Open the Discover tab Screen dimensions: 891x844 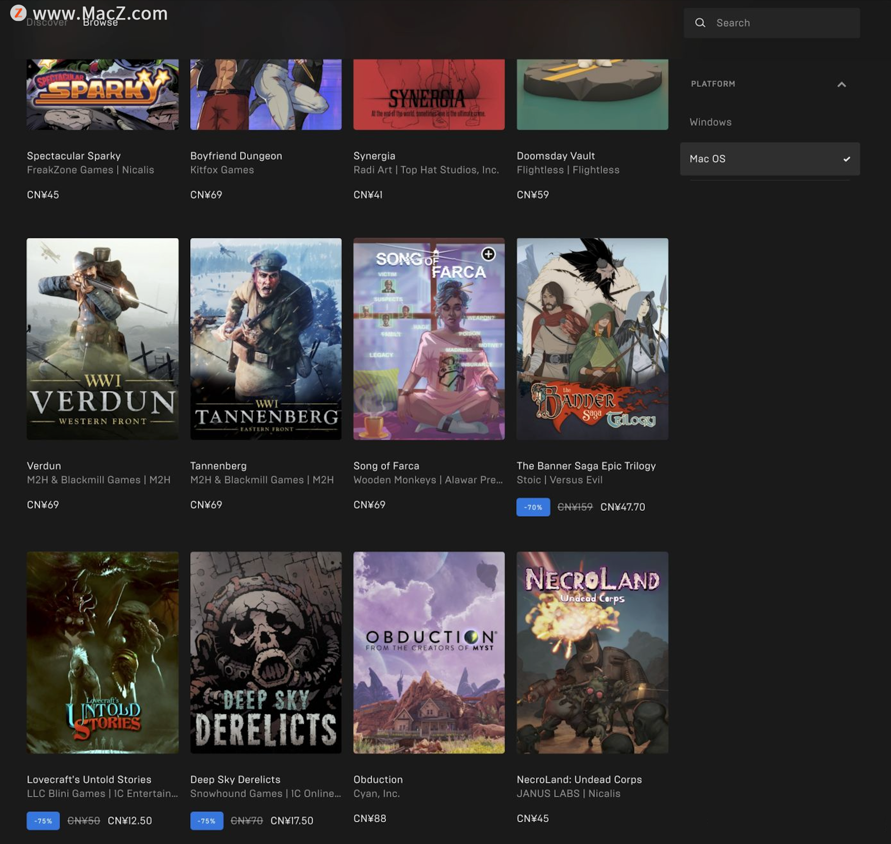(x=47, y=22)
